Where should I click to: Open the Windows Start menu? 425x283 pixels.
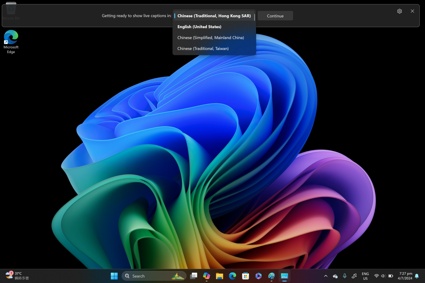[114, 276]
